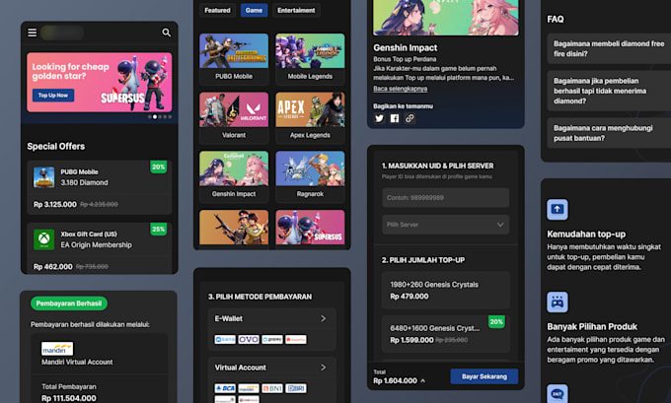Share via the Twitter icon
Screen dimensions: 671x403
tap(379, 118)
